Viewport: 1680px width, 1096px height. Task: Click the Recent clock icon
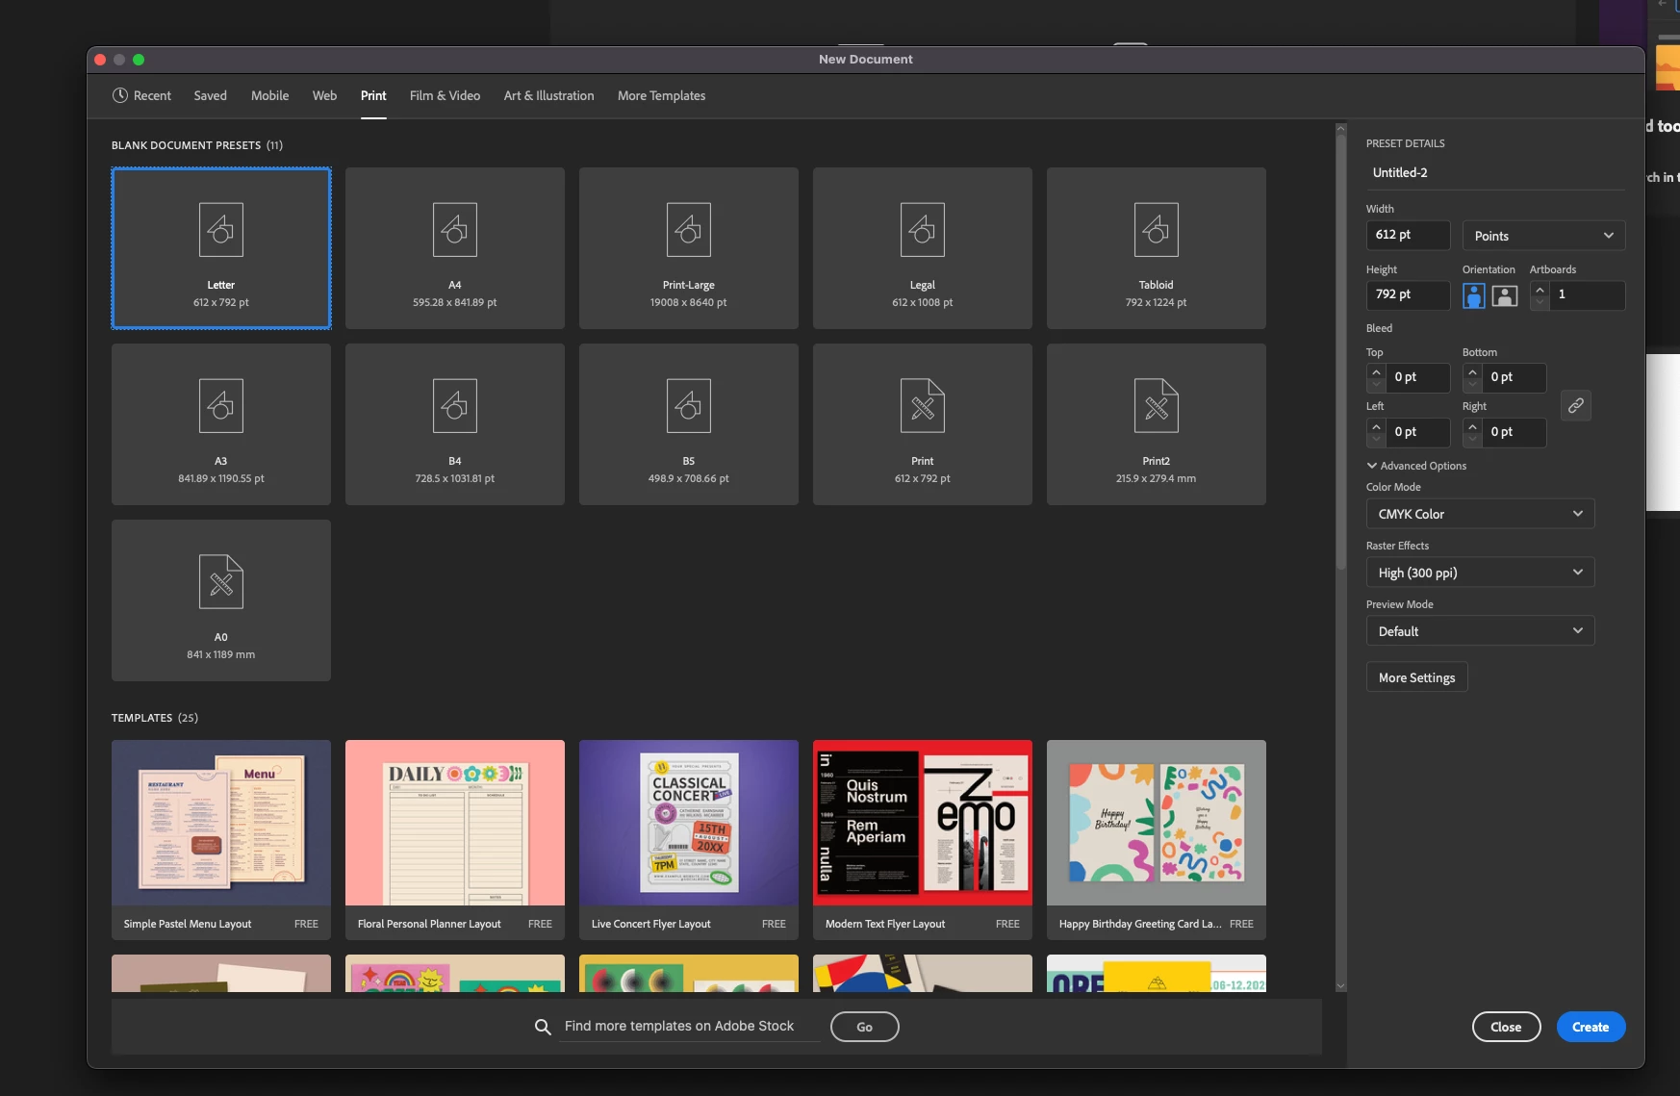[120, 95]
